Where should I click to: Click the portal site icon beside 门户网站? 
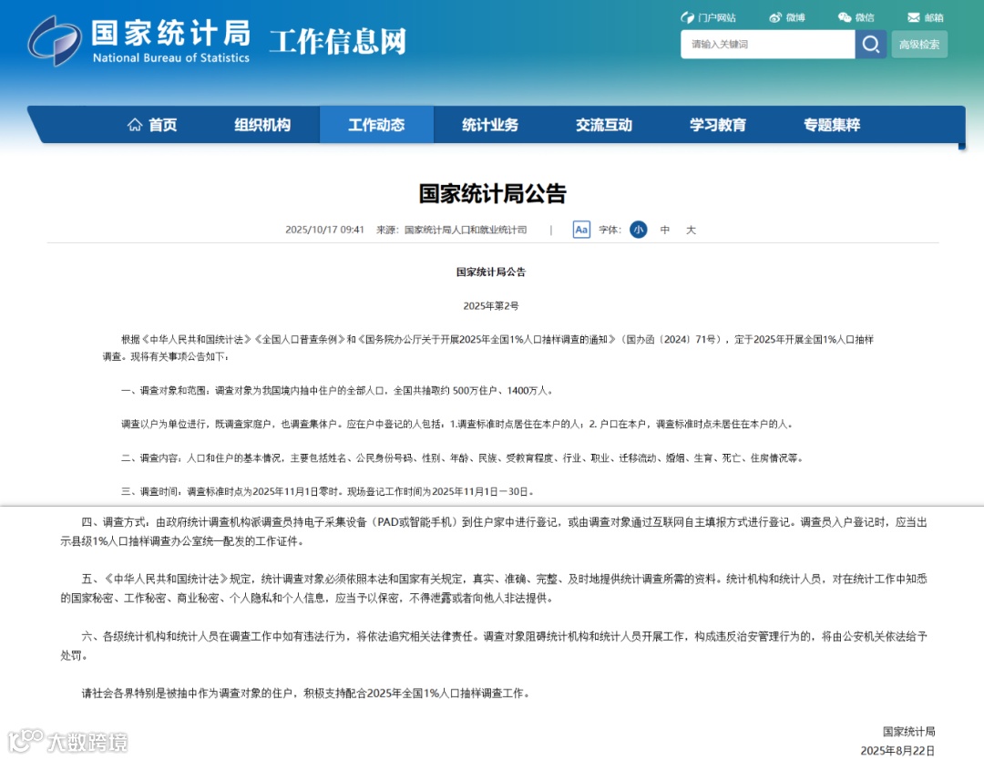point(688,17)
